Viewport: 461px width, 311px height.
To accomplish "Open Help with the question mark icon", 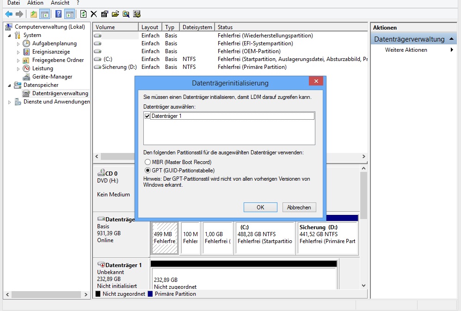I will [x=59, y=14].
